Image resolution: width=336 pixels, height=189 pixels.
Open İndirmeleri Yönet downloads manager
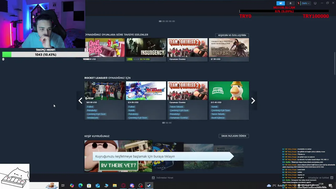pos(162,178)
